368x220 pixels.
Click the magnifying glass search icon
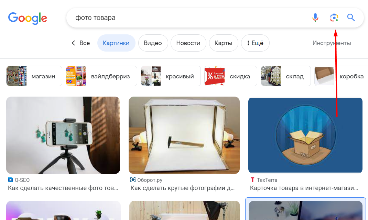tap(351, 18)
